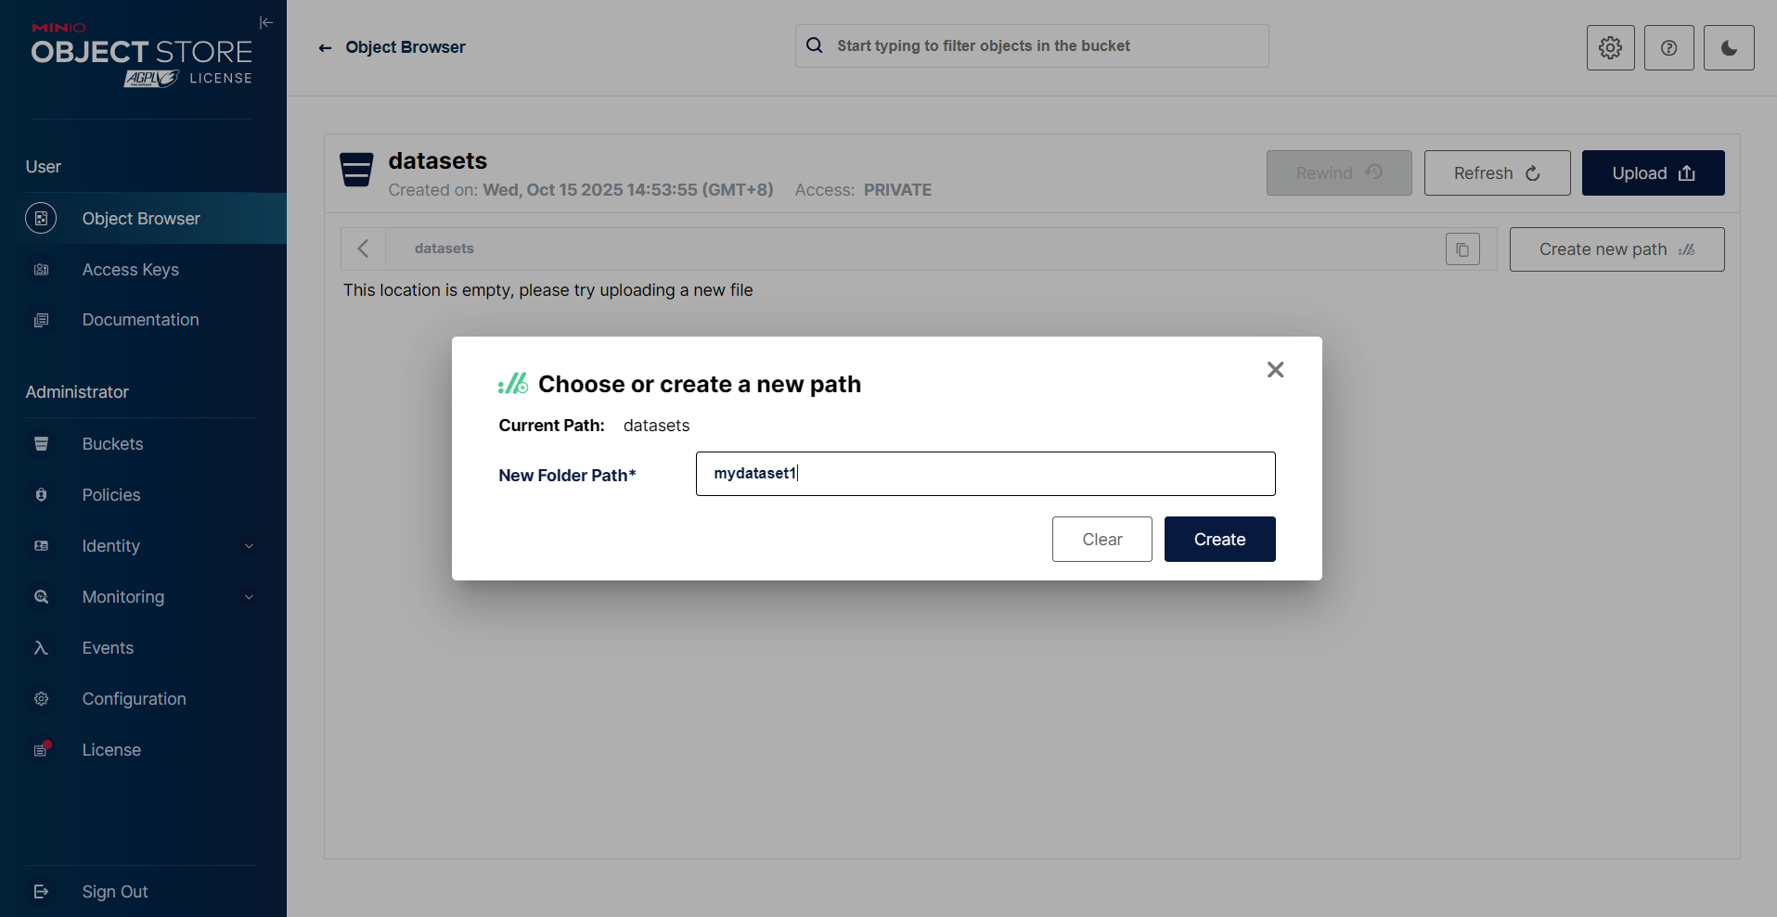Open Access Keys in the sidebar
This screenshot has height=917, width=1777.
130,270
